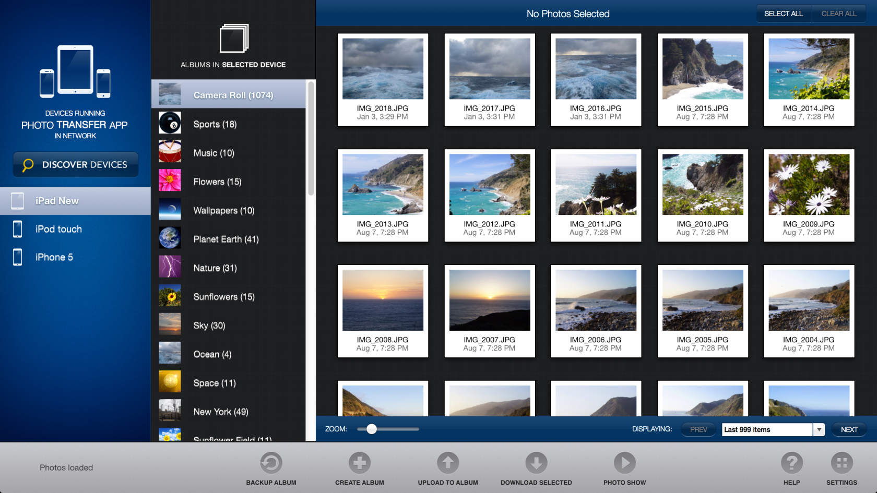Select the iPhone 5 device
This screenshot has height=493, width=877.
(54, 257)
